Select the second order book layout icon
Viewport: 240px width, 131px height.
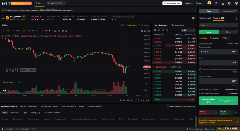[159, 30]
